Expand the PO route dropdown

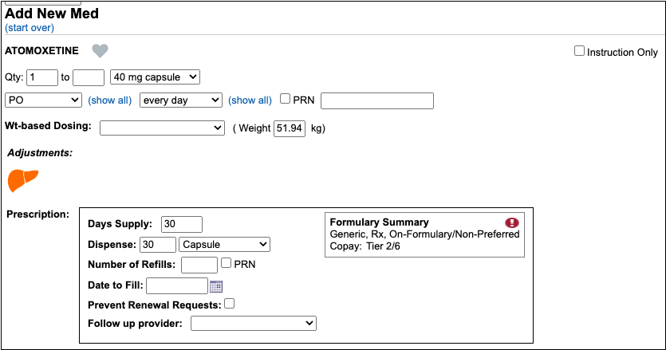tap(43, 100)
